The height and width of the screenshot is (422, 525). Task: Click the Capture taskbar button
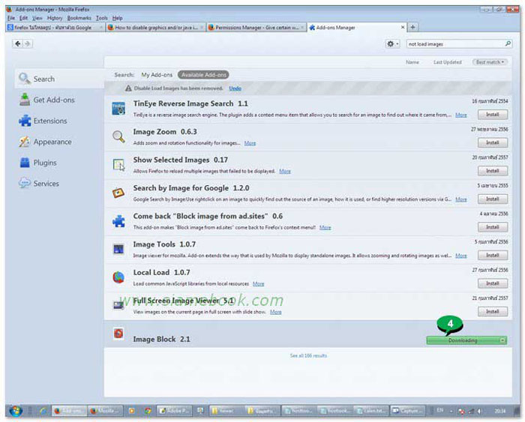408,410
